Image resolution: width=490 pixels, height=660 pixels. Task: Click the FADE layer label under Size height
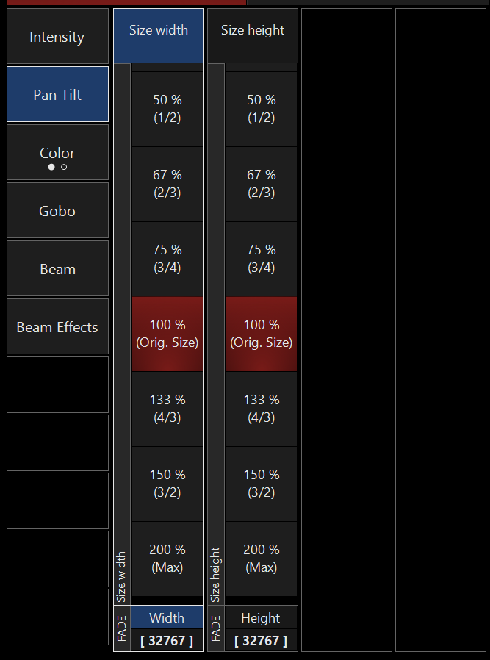click(x=216, y=628)
